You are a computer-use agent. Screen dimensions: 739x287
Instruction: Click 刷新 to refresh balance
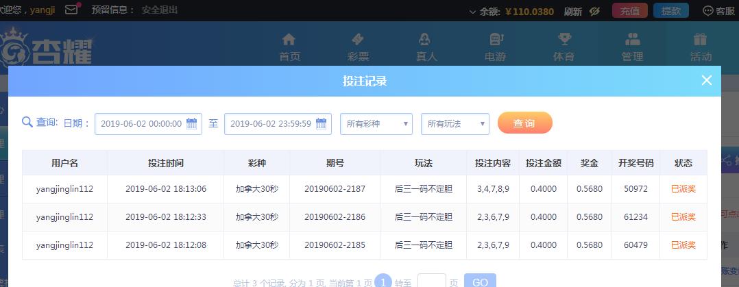point(573,12)
